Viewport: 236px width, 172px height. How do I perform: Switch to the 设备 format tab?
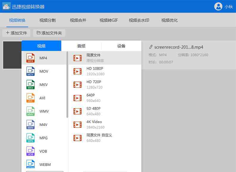121,46
